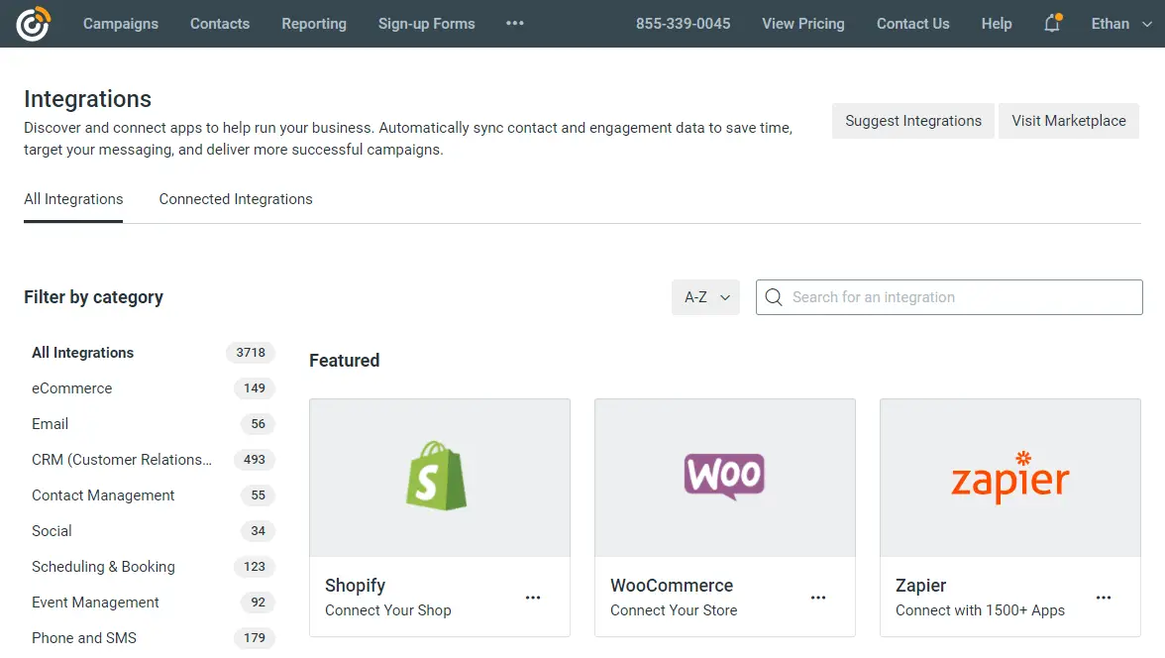Image resolution: width=1165 pixels, height=658 pixels.
Task: Open the Help link
Action: [x=997, y=24]
